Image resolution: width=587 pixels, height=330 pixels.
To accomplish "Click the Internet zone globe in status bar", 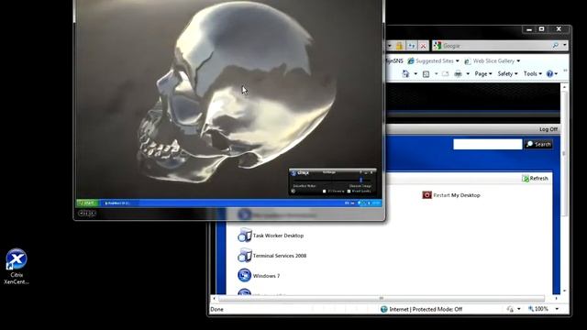I will pos(383,309).
